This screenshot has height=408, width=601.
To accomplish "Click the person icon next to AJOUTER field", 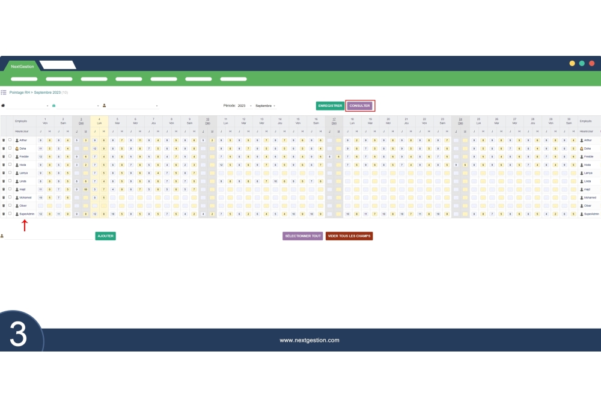I will (x=2, y=236).
